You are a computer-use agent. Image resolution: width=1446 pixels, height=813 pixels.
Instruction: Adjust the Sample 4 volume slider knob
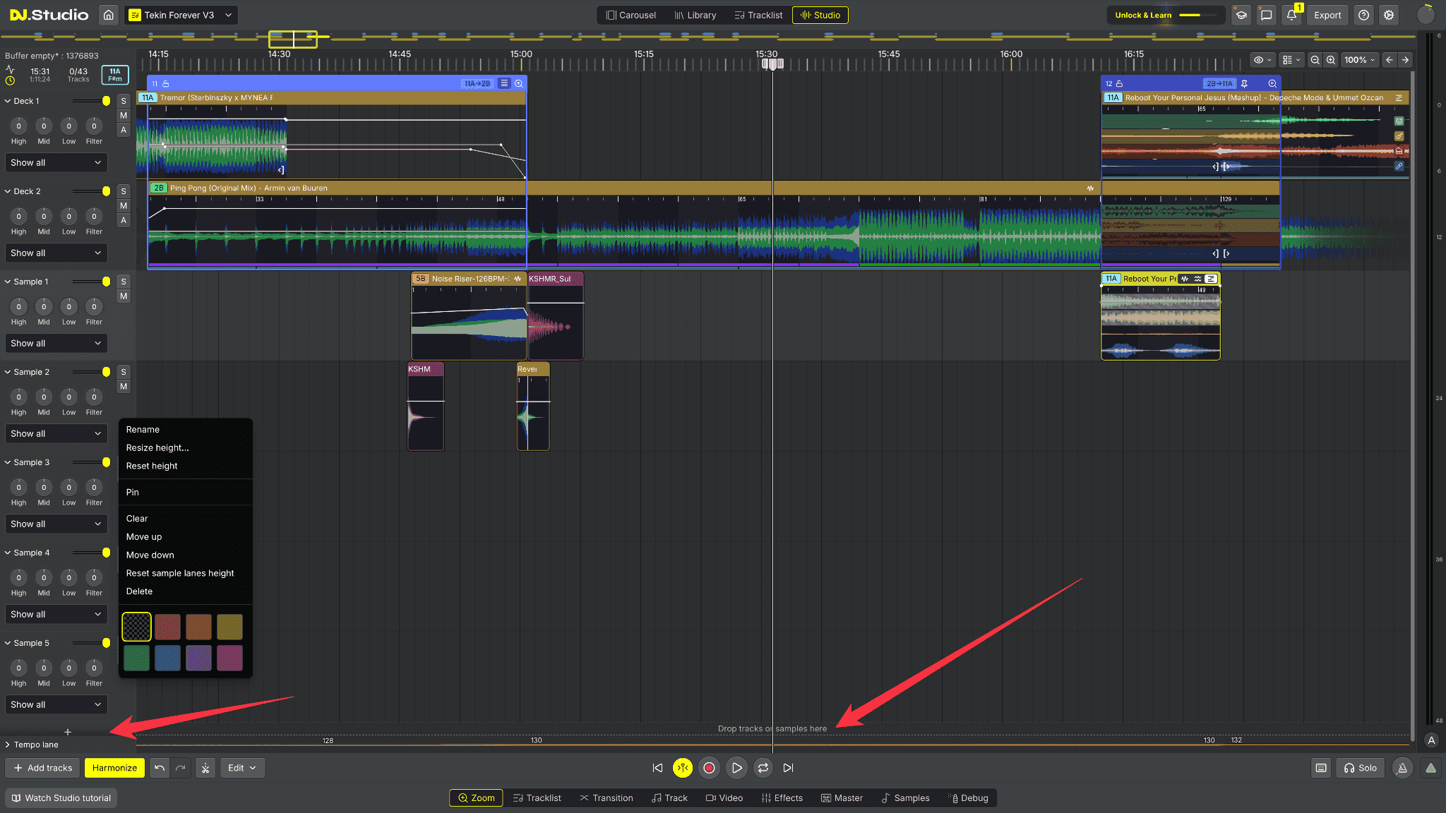106,553
